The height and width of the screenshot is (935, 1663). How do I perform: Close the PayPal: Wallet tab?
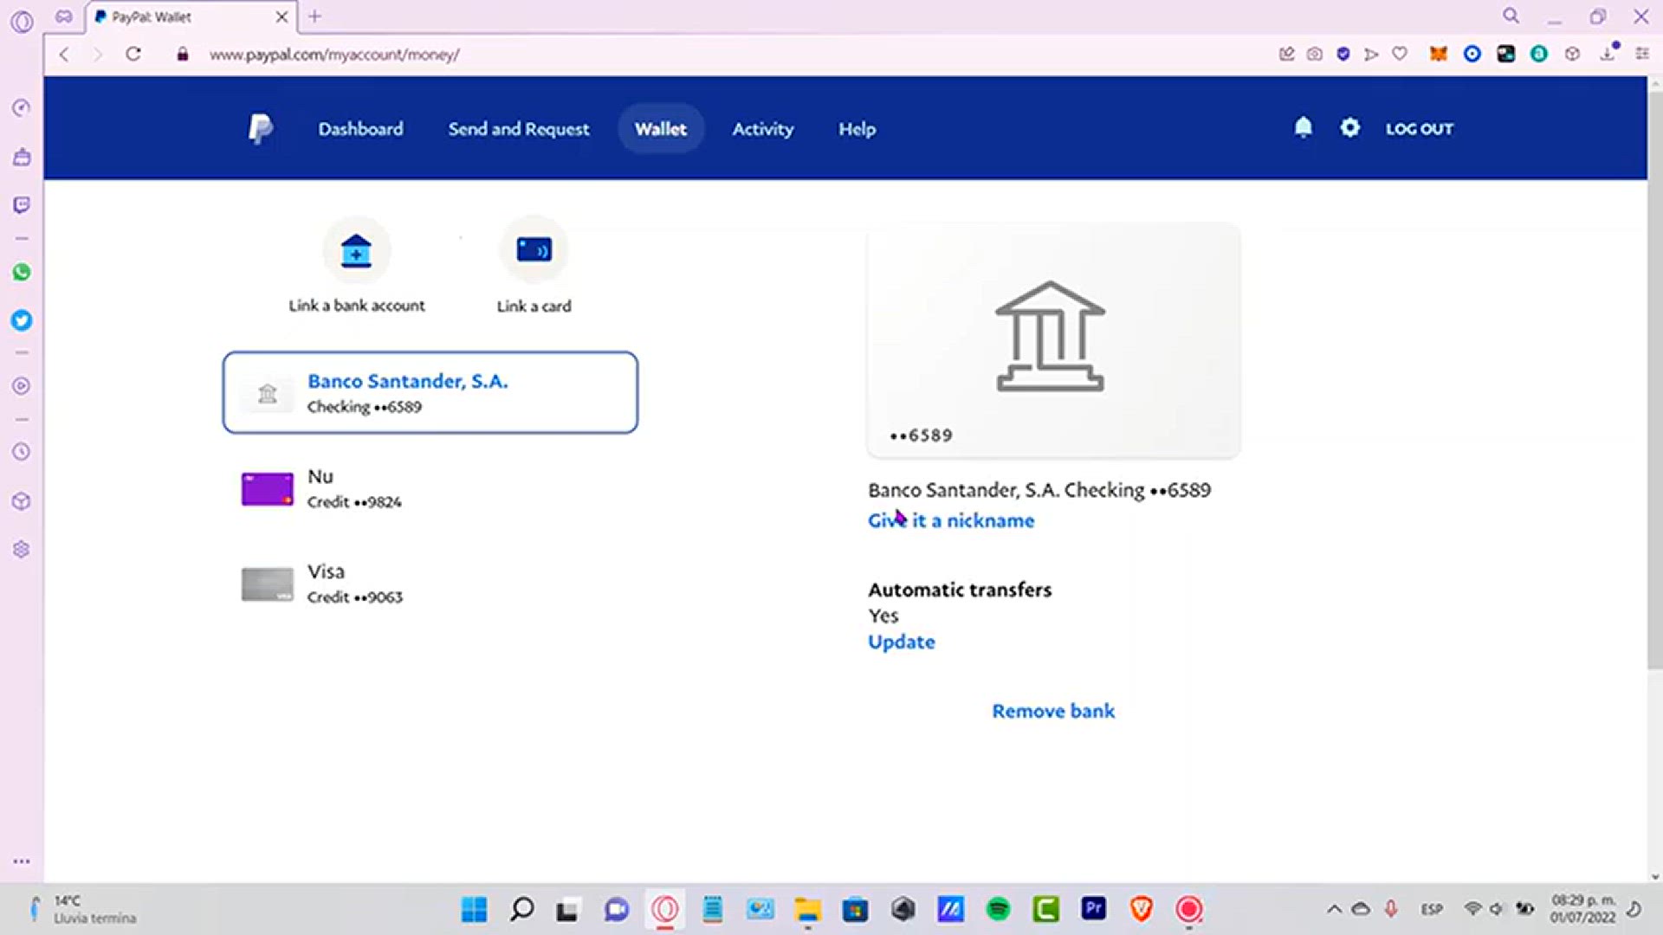[281, 16]
